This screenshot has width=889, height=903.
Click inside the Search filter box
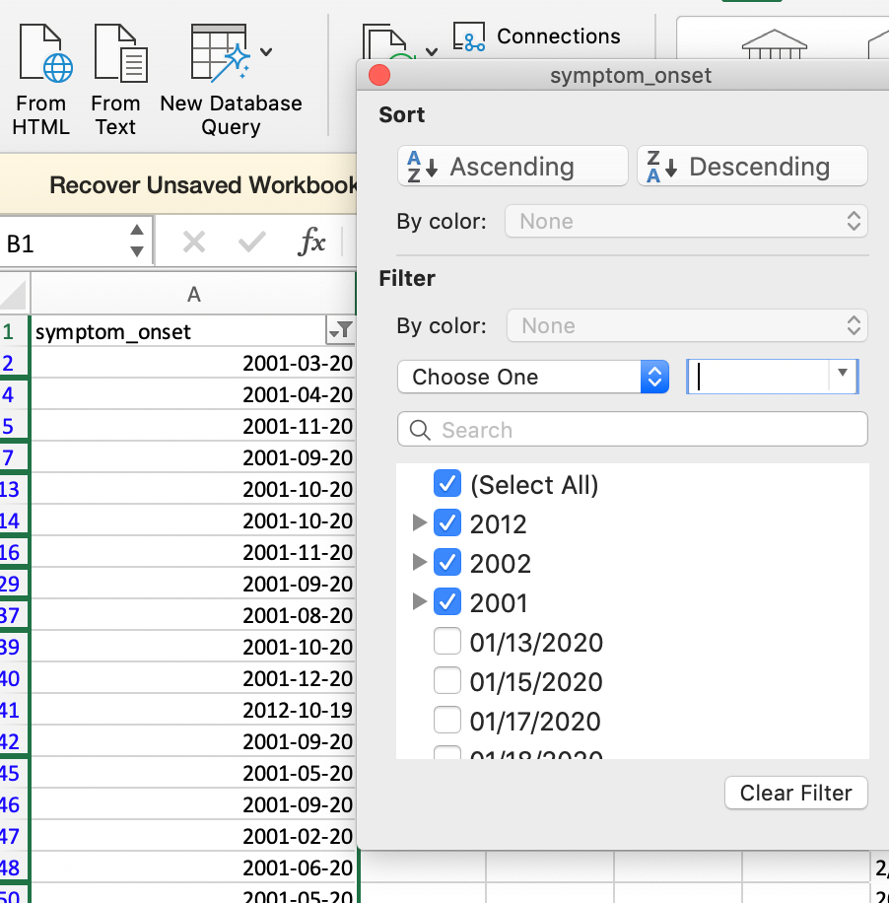(632, 429)
